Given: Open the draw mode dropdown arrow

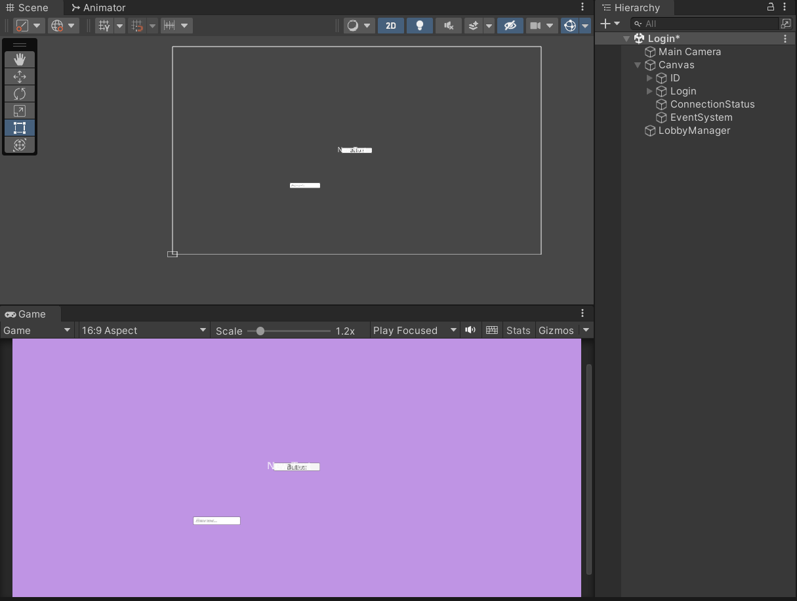Looking at the screenshot, I should [367, 26].
